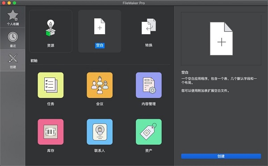Switch to the 最近 recent clock tab

click(x=13, y=39)
